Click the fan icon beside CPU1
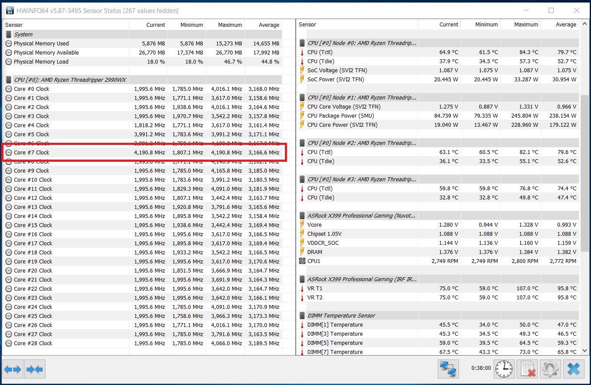Image resolution: width=591 pixels, height=385 pixels. coord(302,261)
